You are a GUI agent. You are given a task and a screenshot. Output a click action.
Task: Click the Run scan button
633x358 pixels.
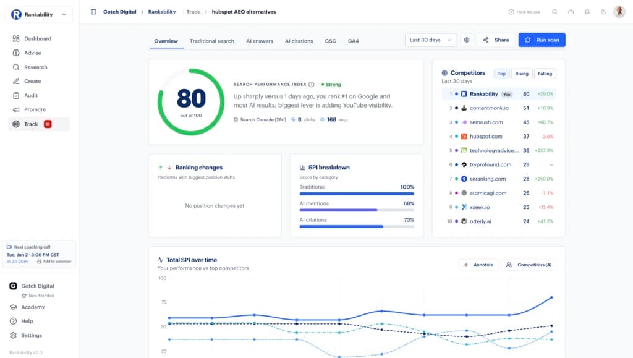click(x=542, y=40)
